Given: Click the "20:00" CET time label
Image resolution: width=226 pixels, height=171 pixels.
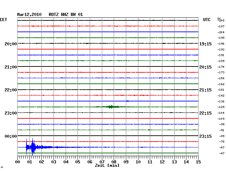Looking at the screenshot, I should 11,44.
